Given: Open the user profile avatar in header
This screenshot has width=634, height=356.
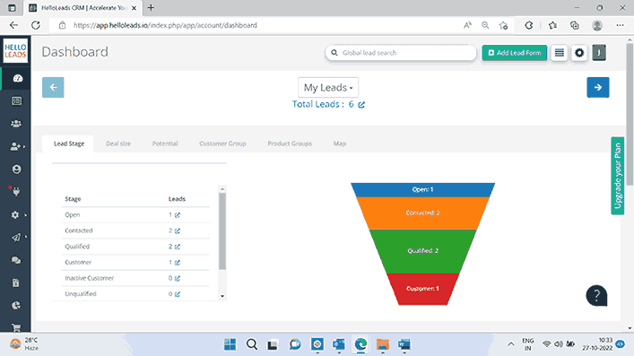Looking at the screenshot, I should 599,53.
